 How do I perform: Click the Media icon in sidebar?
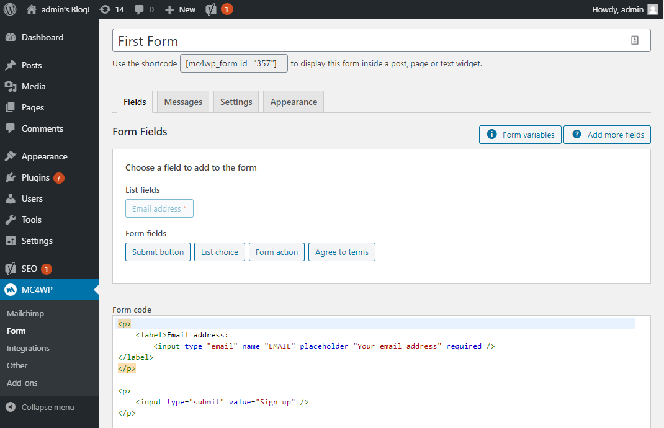[11, 86]
